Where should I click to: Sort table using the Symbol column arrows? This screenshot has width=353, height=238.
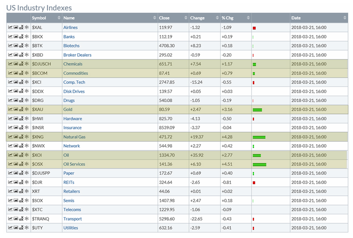[59, 18]
